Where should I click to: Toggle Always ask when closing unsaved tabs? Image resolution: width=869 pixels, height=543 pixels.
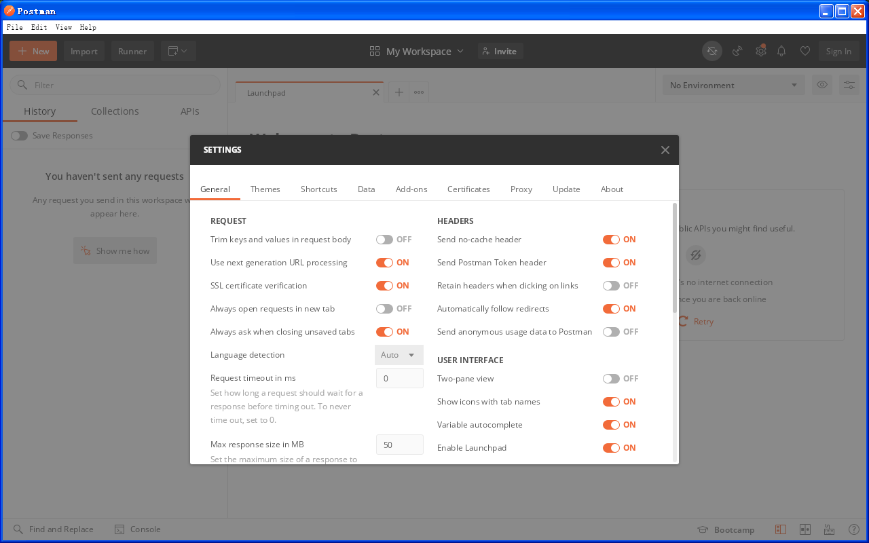[384, 332]
